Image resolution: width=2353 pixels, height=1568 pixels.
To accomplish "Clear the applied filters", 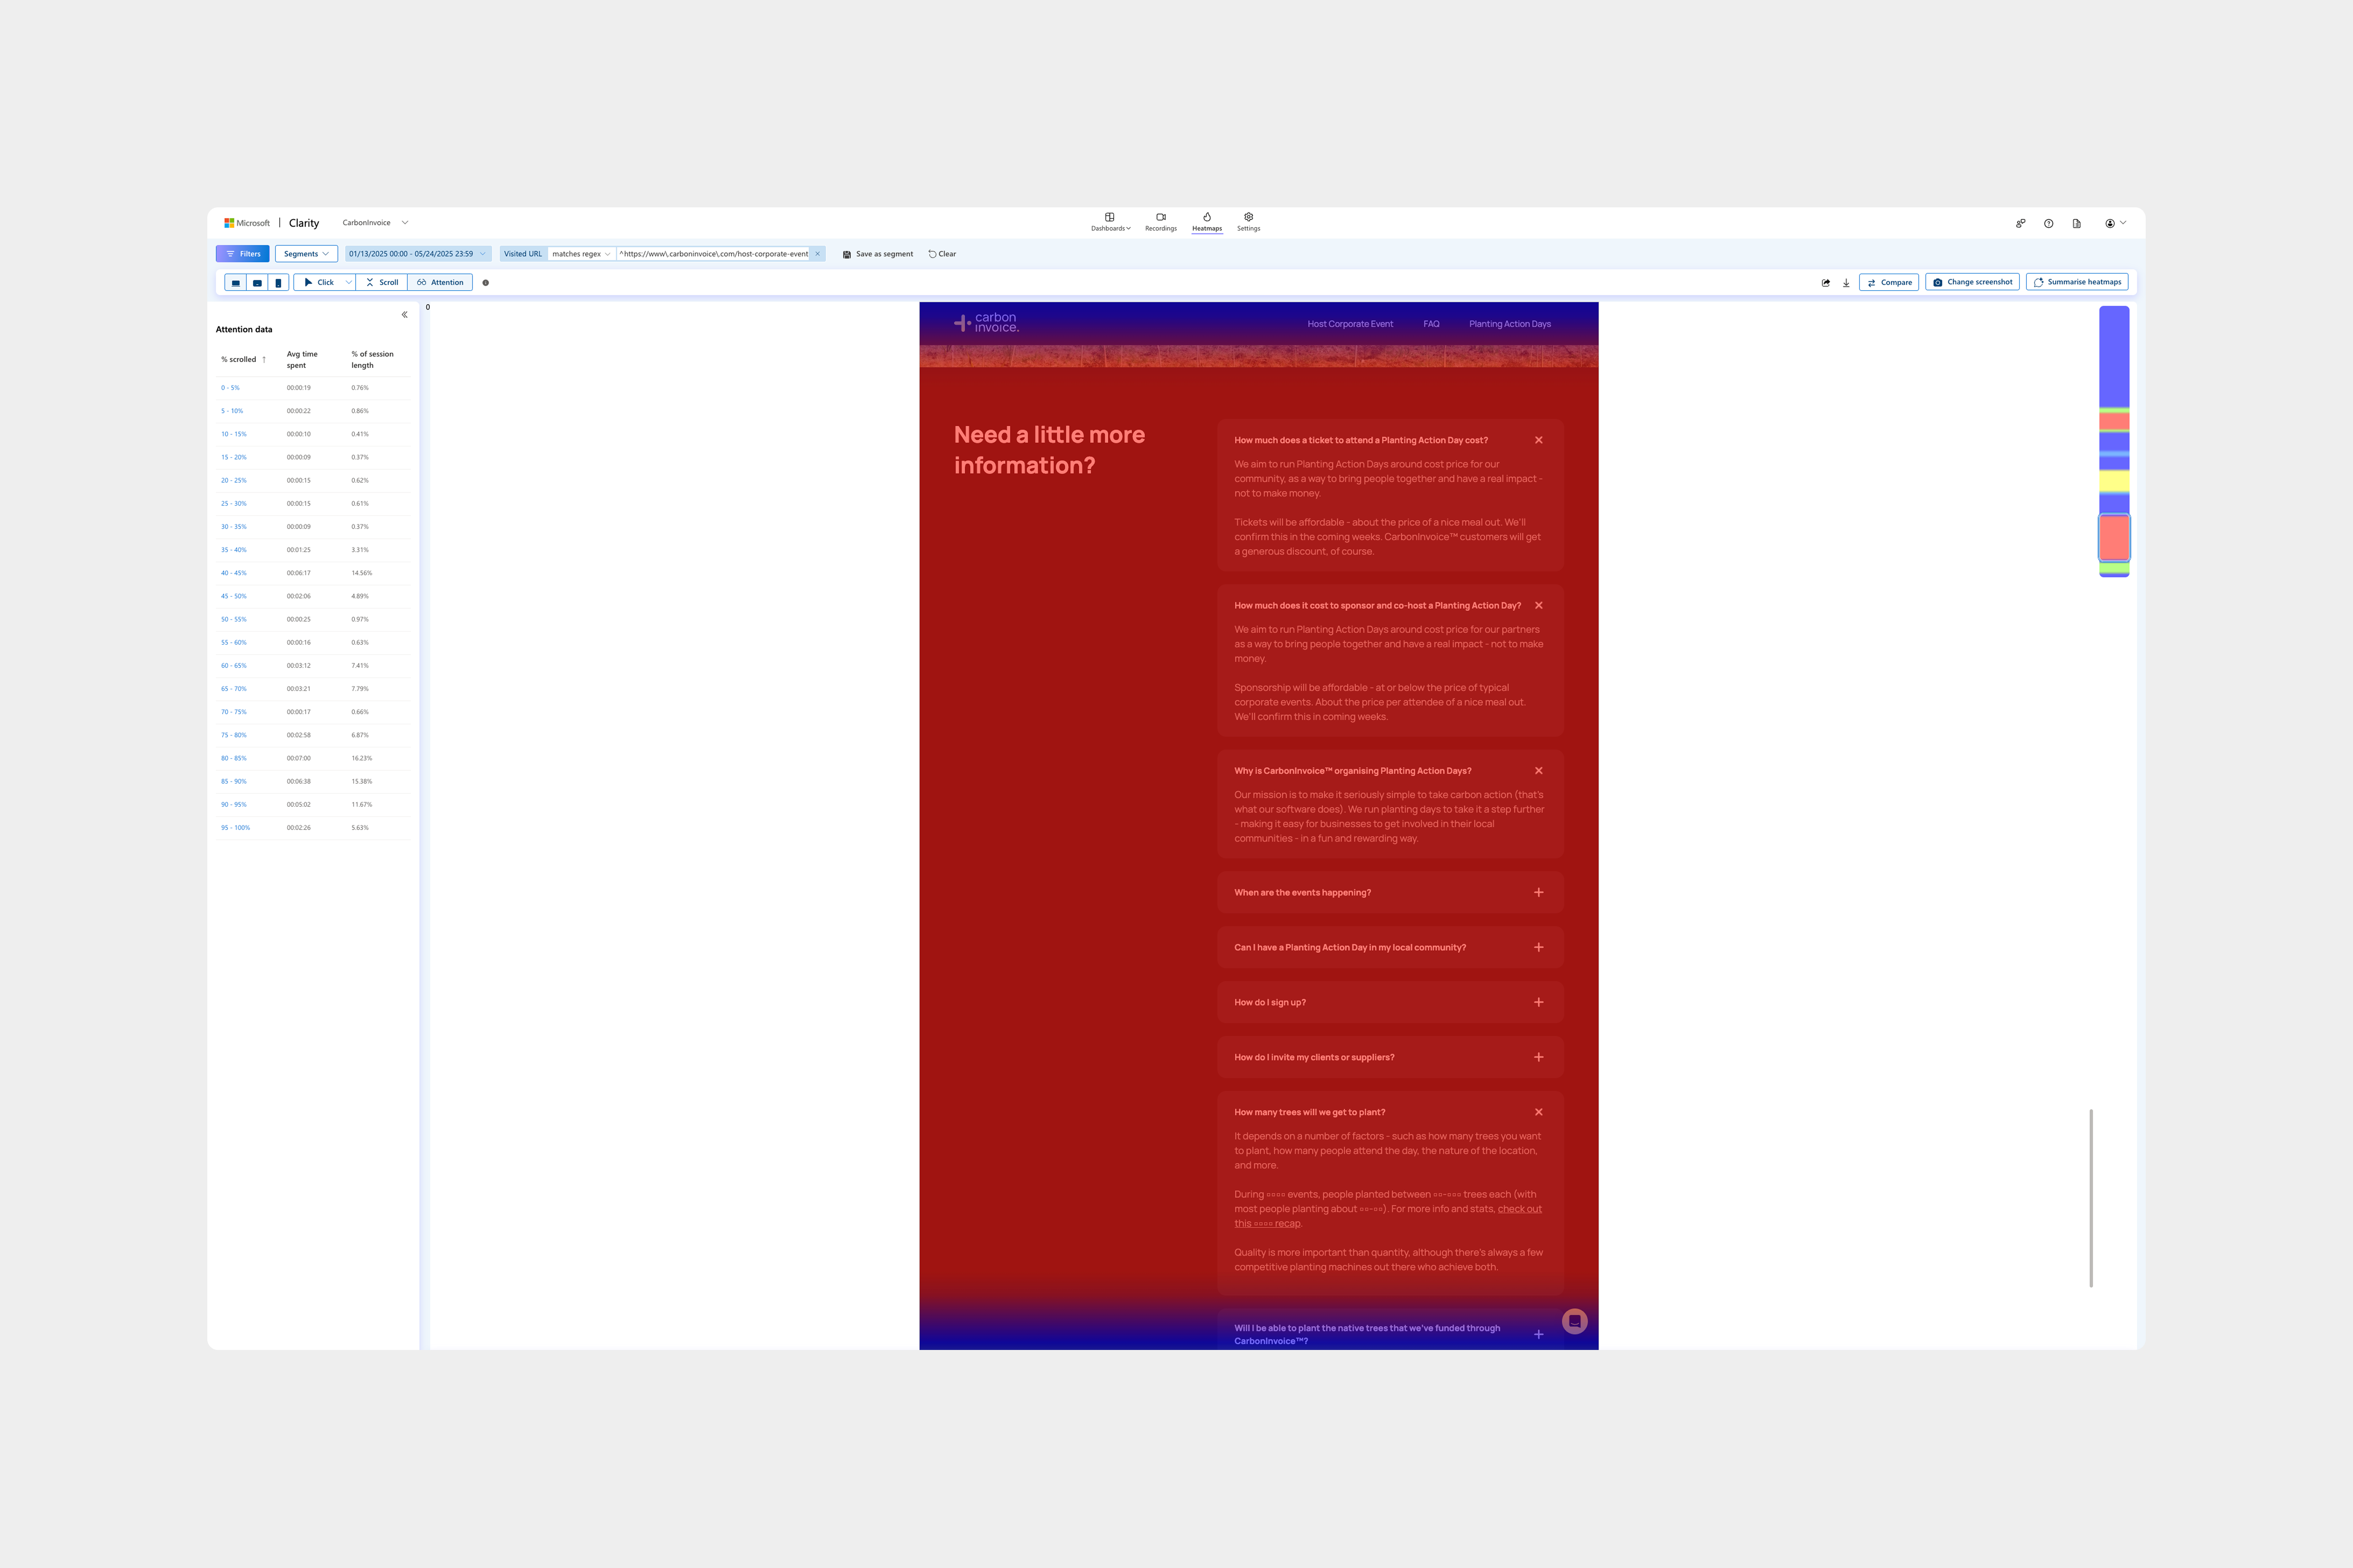I will tap(942, 254).
